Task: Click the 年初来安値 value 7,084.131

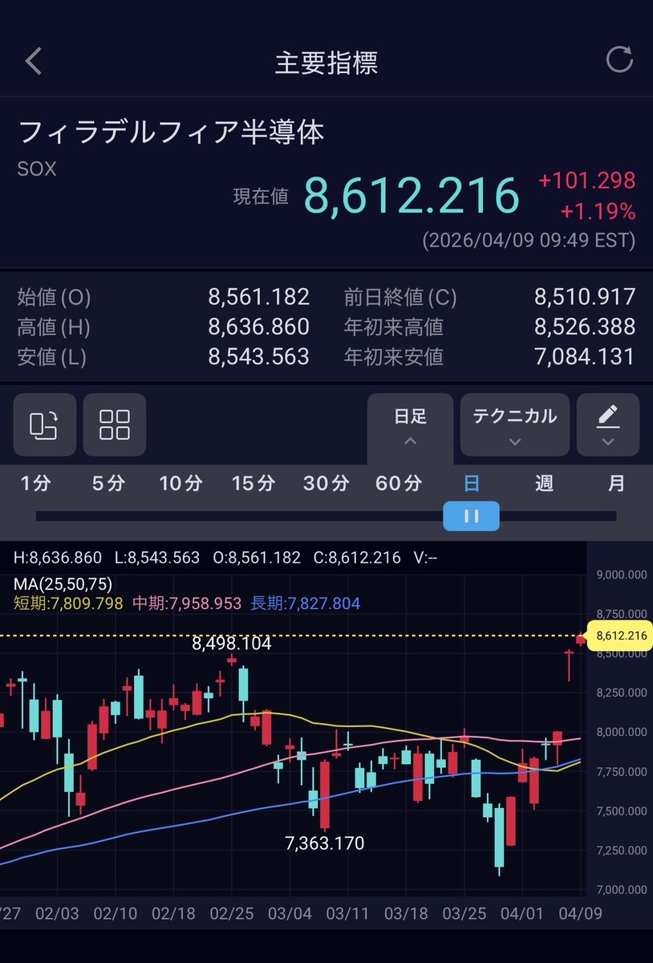Action: click(x=585, y=356)
